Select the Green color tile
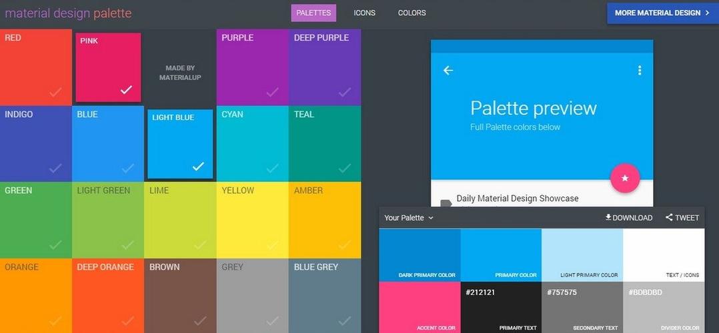Image resolution: width=719 pixels, height=333 pixels. click(x=36, y=220)
